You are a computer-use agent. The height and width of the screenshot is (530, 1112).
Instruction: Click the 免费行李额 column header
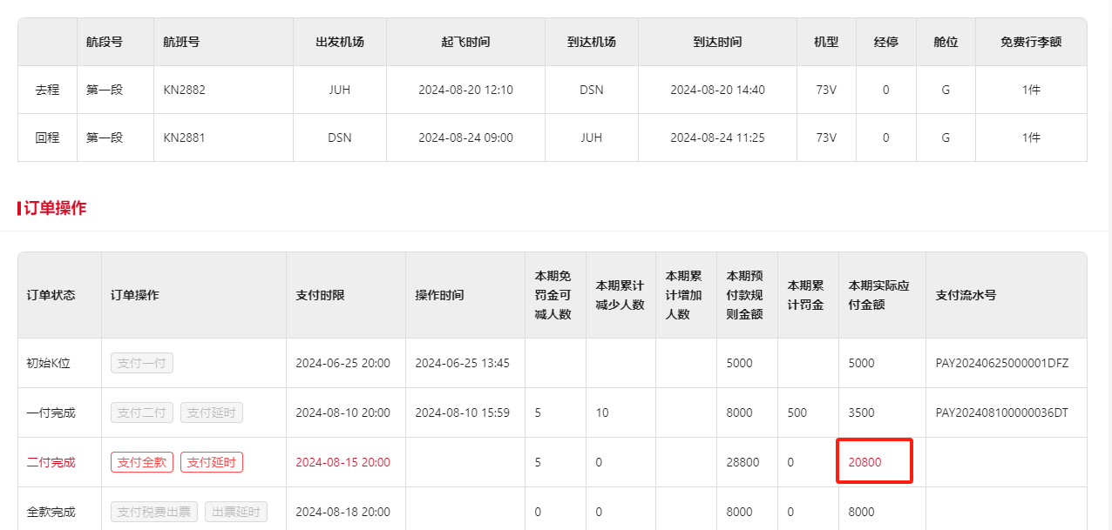point(1031,42)
